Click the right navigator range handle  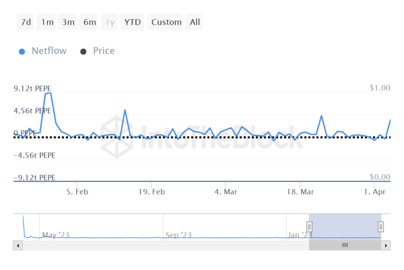[x=381, y=227]
